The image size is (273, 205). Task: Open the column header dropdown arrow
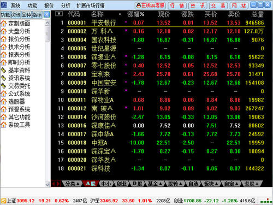[59, 14]
